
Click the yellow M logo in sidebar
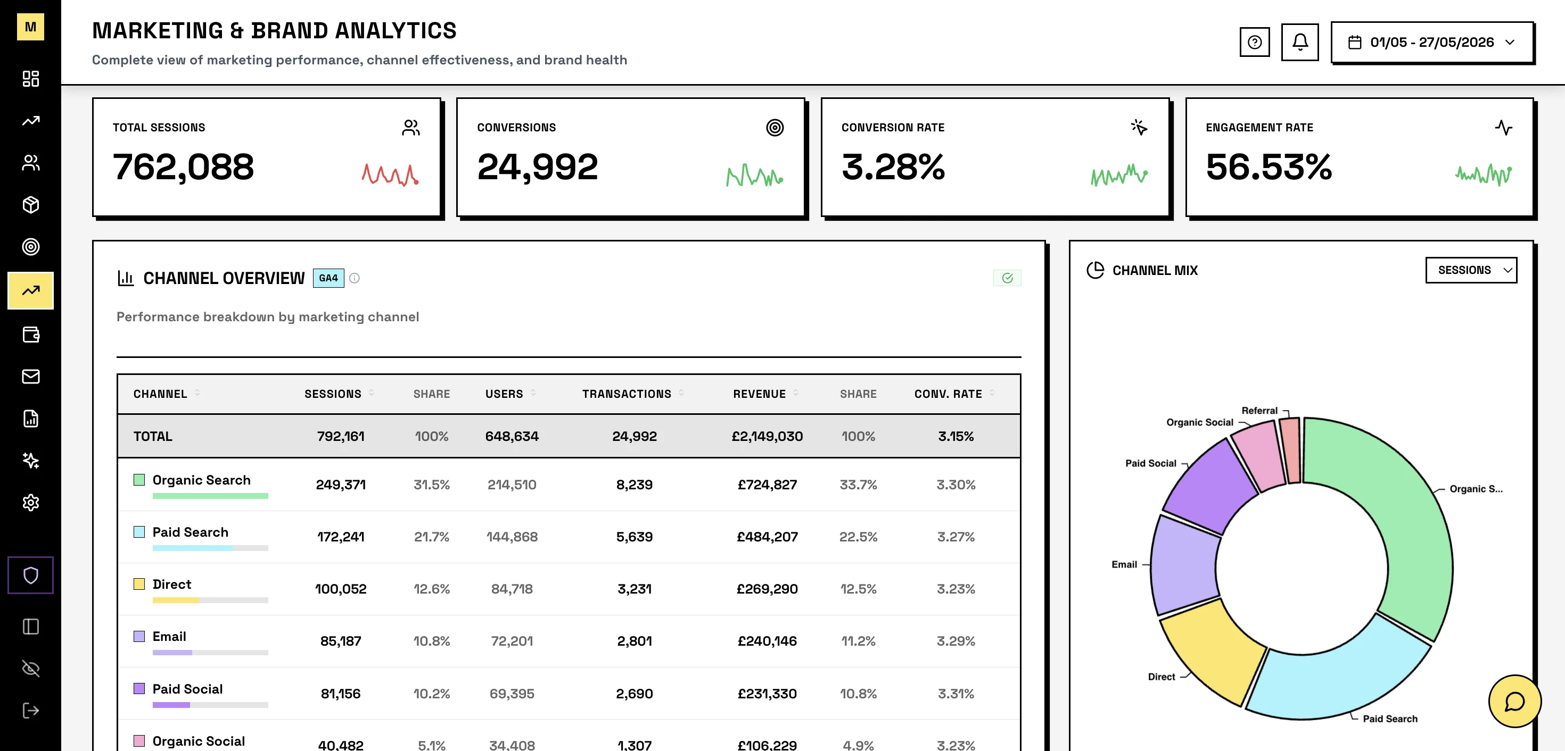(x=30, y=27)
